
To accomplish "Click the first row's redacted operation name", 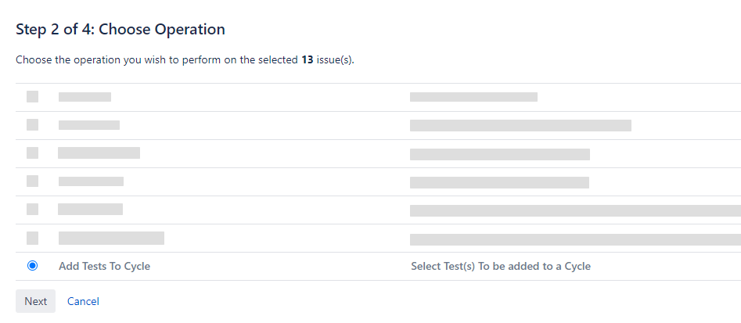I will (x=85, y=97).
